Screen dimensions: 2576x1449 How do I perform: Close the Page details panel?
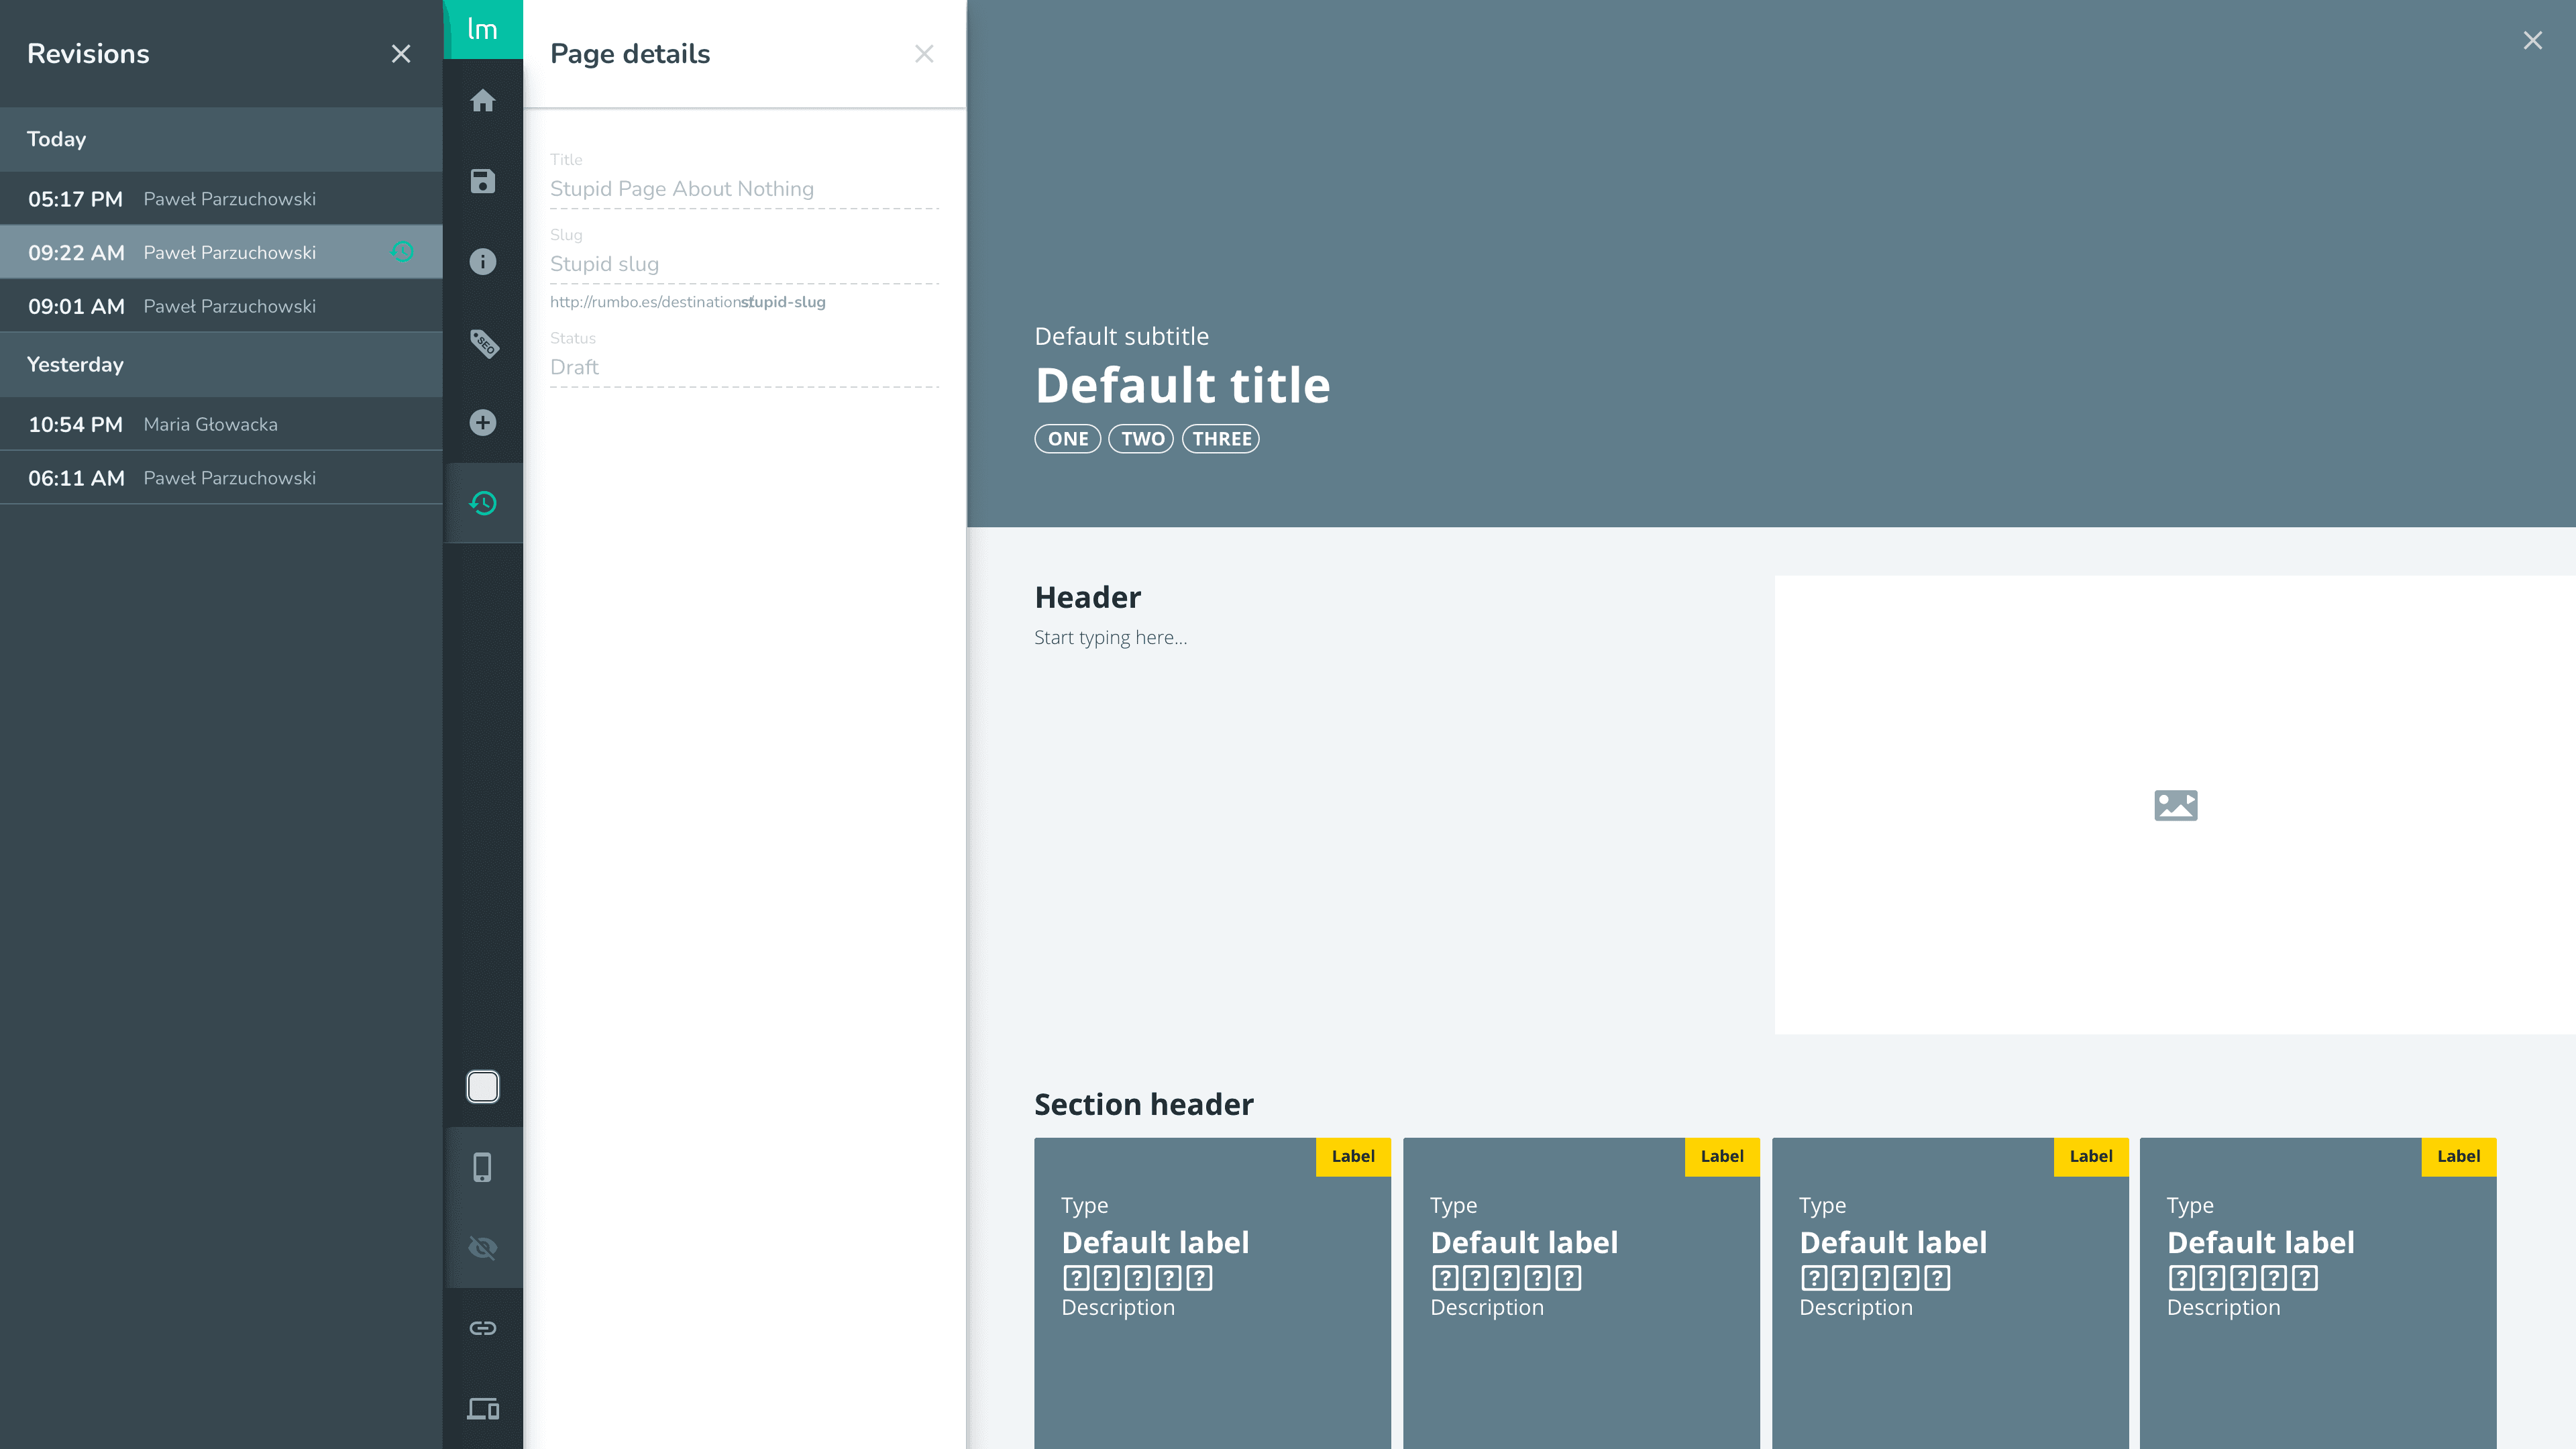923,54
